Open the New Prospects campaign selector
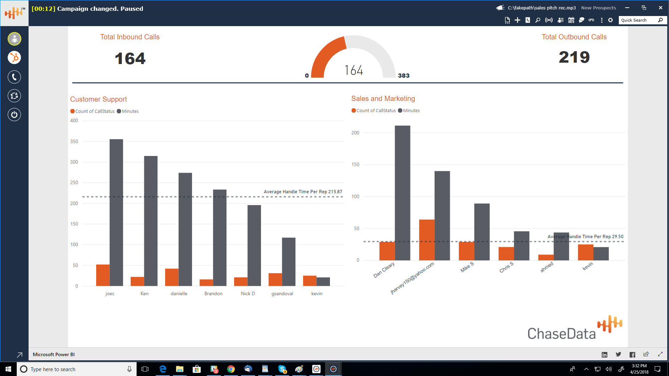Viewport: 669px width, 376px height. coord(598,8)
